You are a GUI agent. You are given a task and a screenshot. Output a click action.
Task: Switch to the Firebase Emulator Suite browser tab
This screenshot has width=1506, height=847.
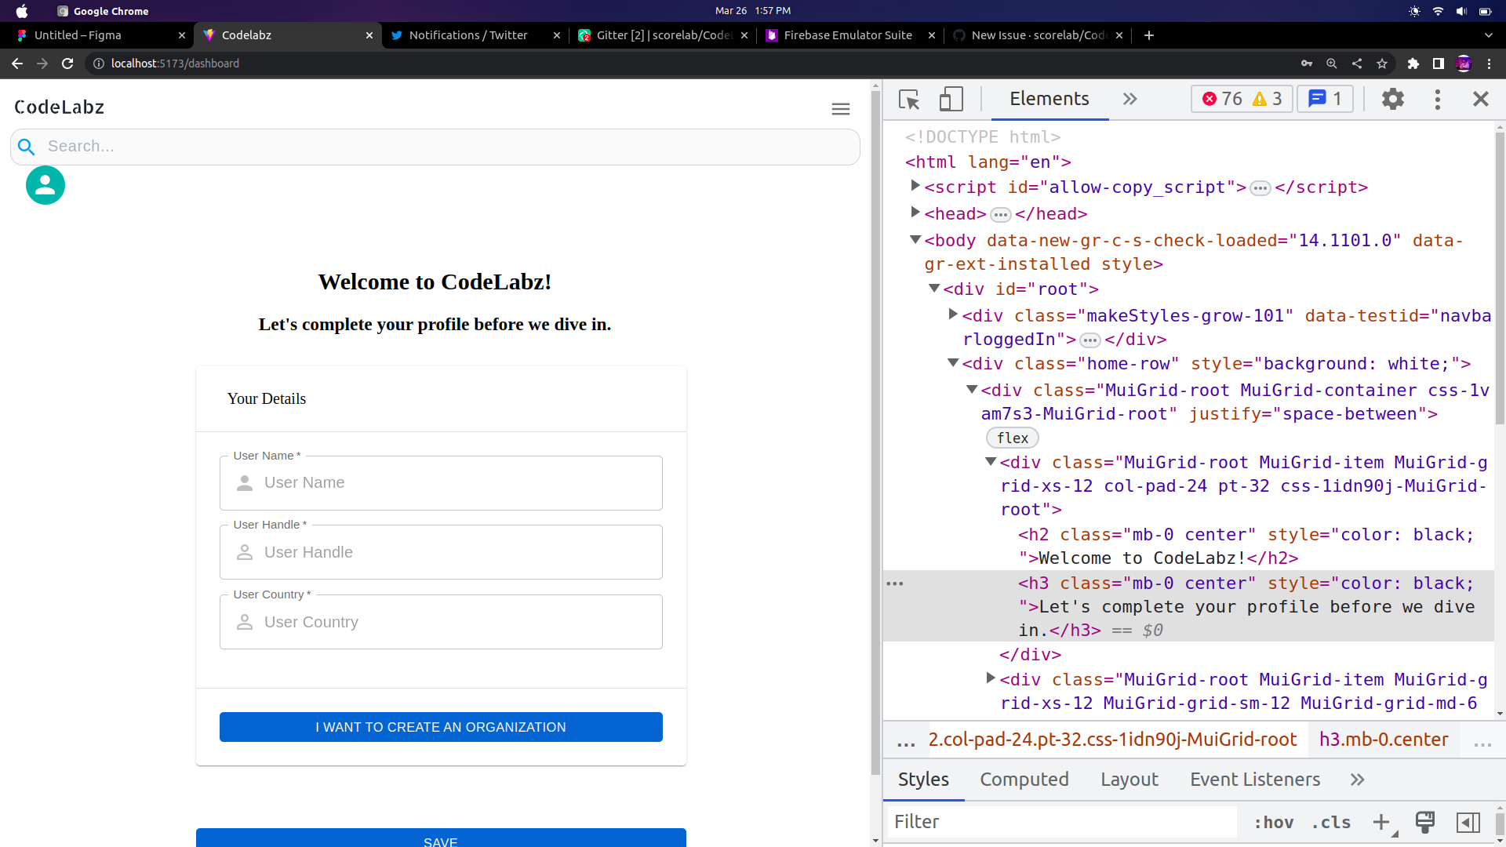[x=847, y=35]
